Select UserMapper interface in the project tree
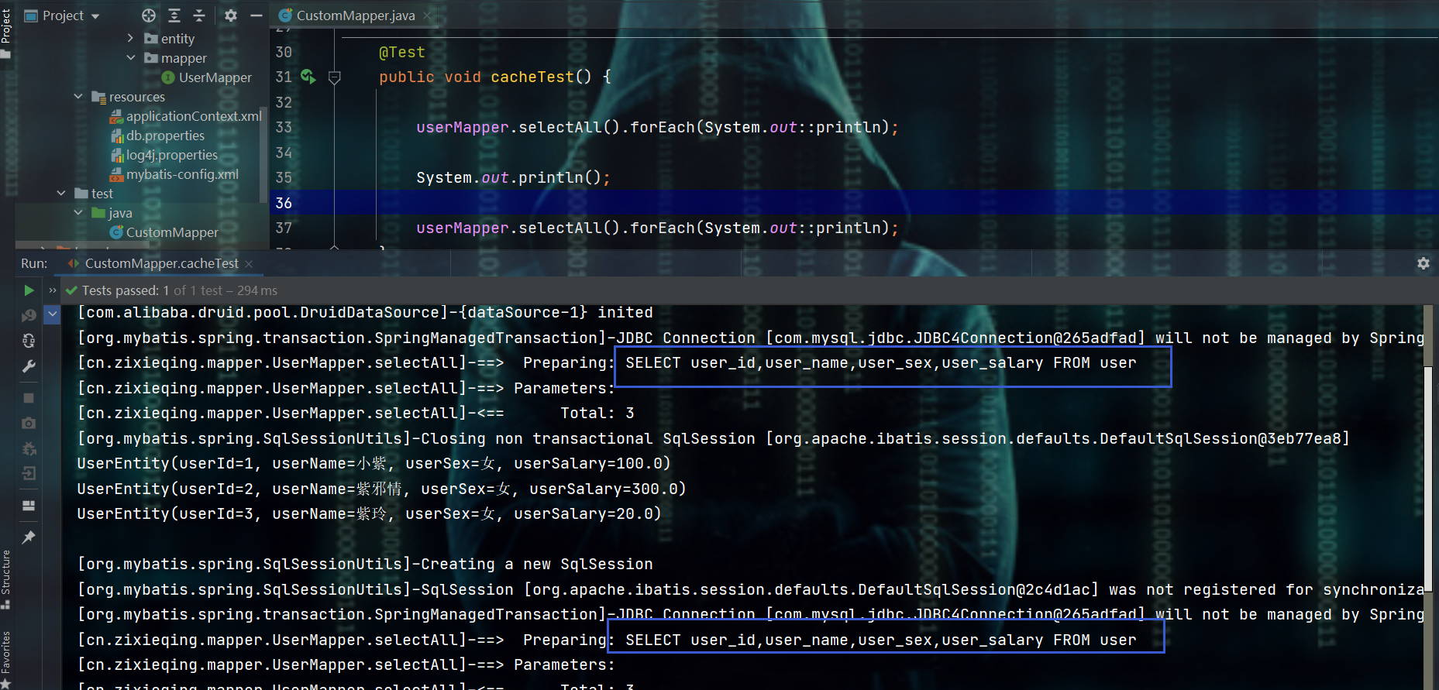 click(x=215, y=77)
